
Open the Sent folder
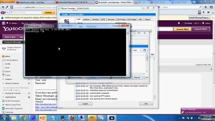pyautogui.click(x=7, y=68)
